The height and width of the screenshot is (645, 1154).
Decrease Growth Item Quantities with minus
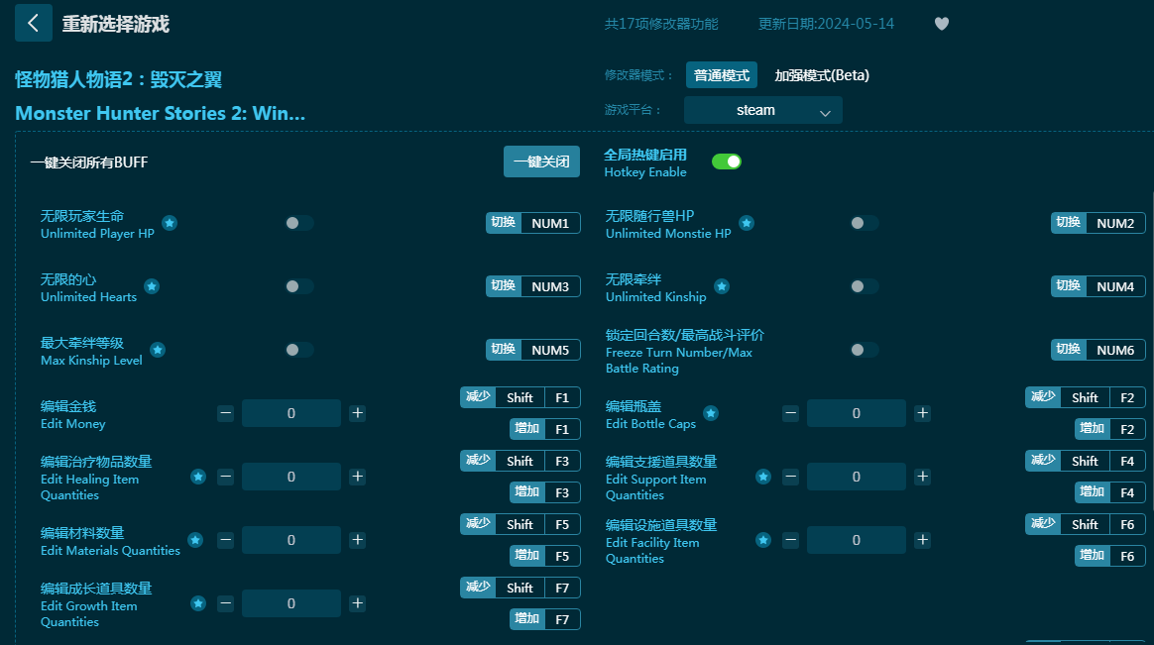pos(226,603)
